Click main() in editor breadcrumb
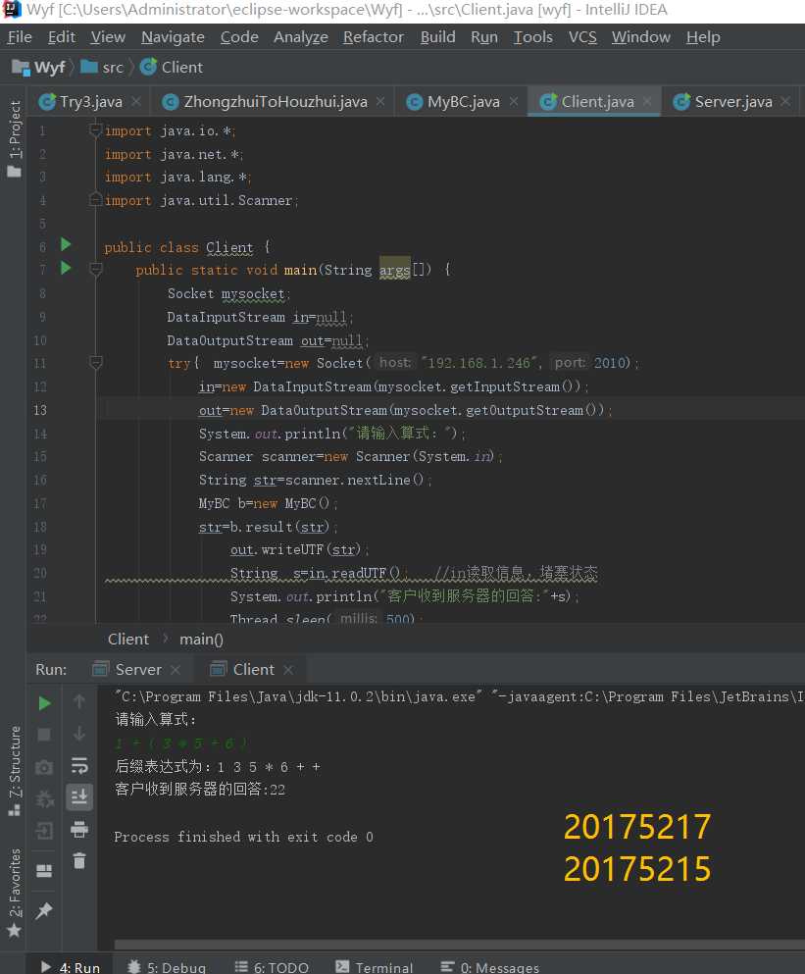 tap(201, 640)
